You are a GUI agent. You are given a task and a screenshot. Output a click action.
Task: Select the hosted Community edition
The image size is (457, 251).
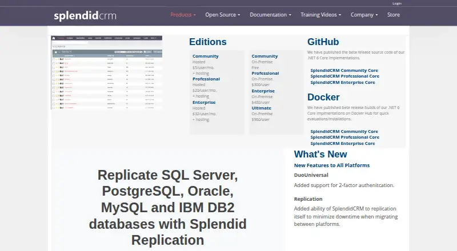pyautogui.click(x=206, y=56)
